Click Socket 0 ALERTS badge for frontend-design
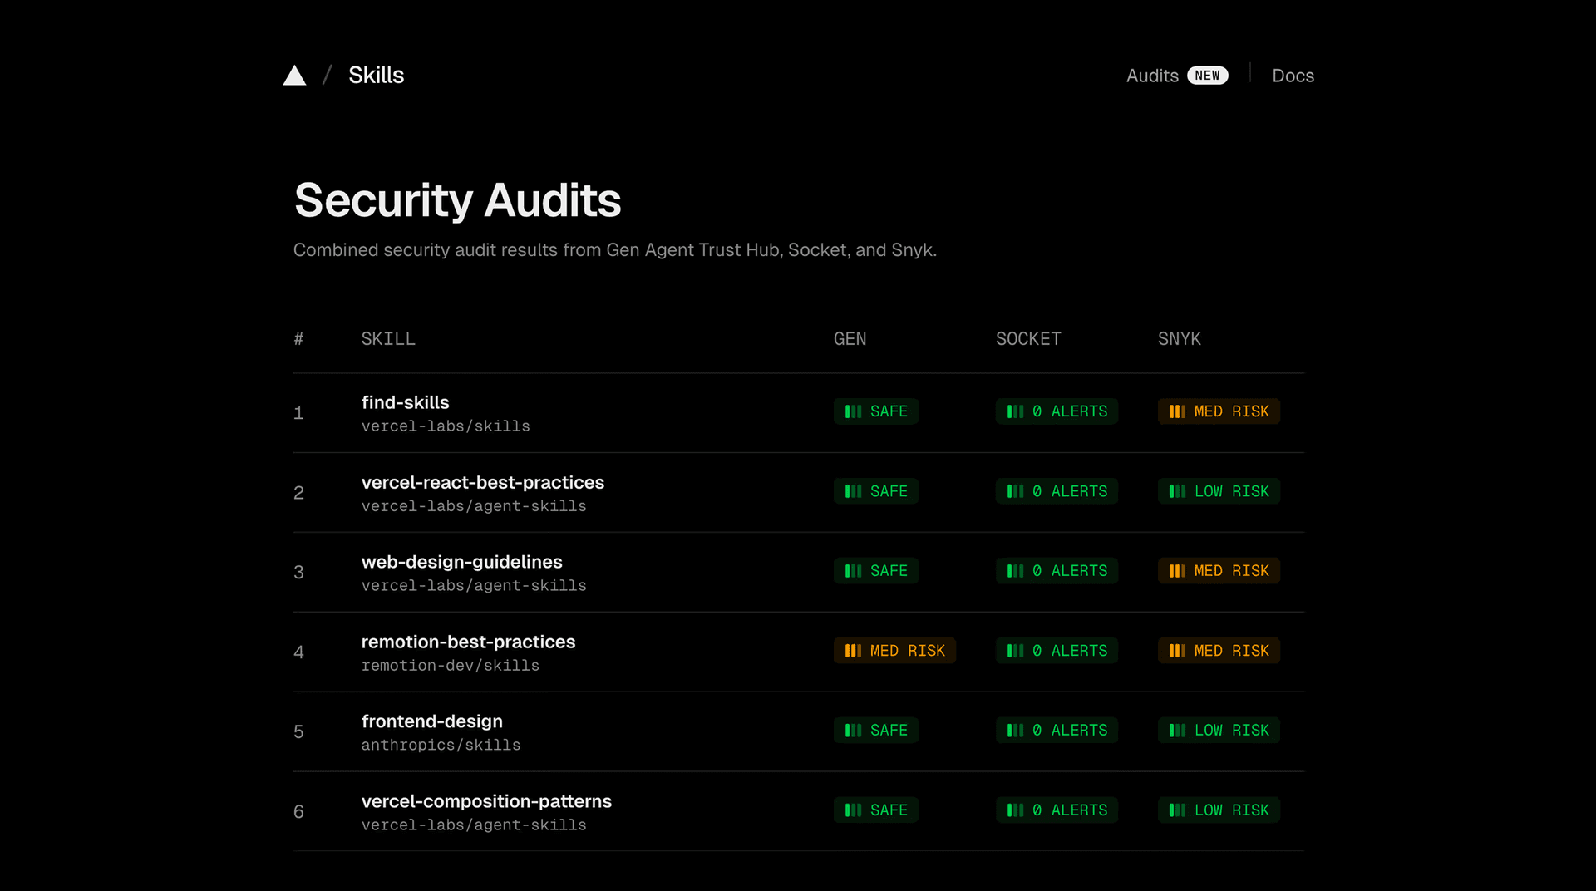The image size is (1596, 891). point(1057,731)
